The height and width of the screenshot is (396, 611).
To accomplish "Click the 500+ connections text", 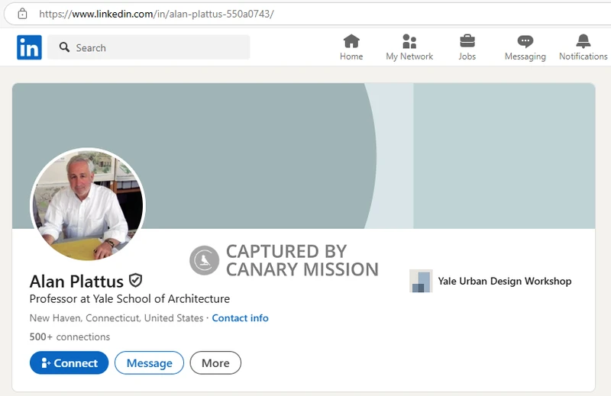I will (x=70, y=336).
